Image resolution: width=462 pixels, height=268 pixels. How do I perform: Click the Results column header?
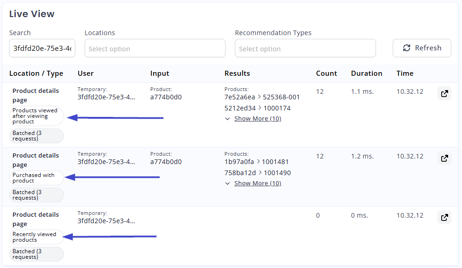[237, 73]
